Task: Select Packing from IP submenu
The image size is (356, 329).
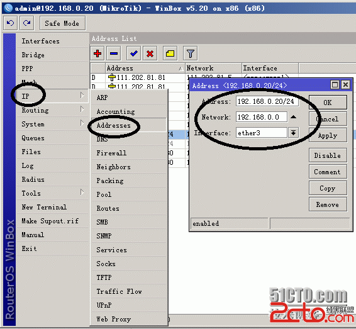Action: tap(129, 181)
